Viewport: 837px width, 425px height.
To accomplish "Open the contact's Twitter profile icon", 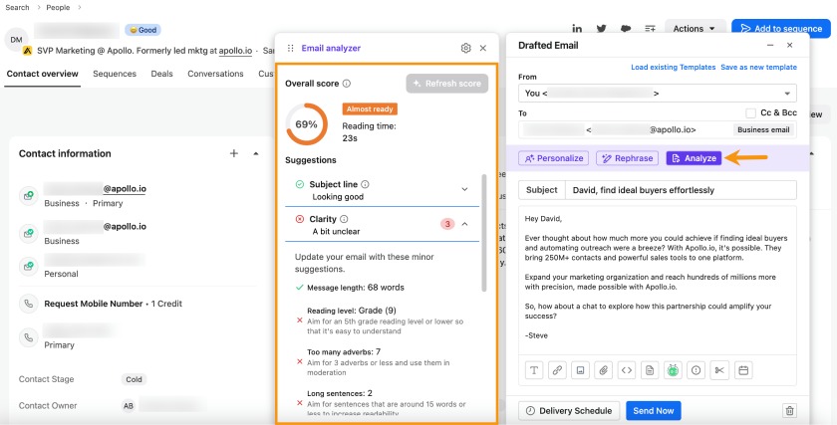I will pyautogui.click(x=601, y=29).
